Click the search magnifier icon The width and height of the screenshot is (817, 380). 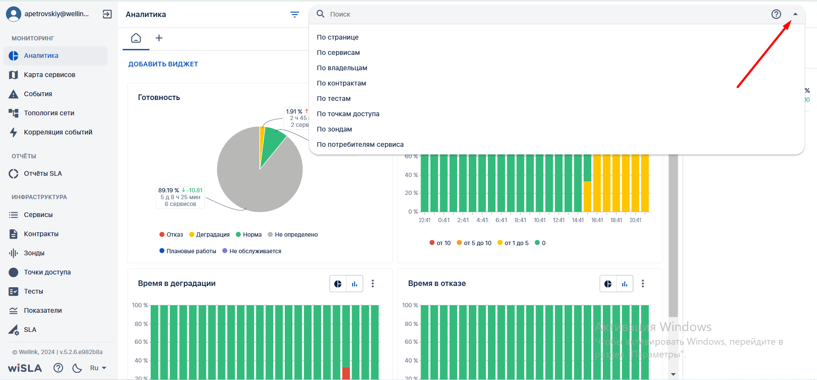321,14
